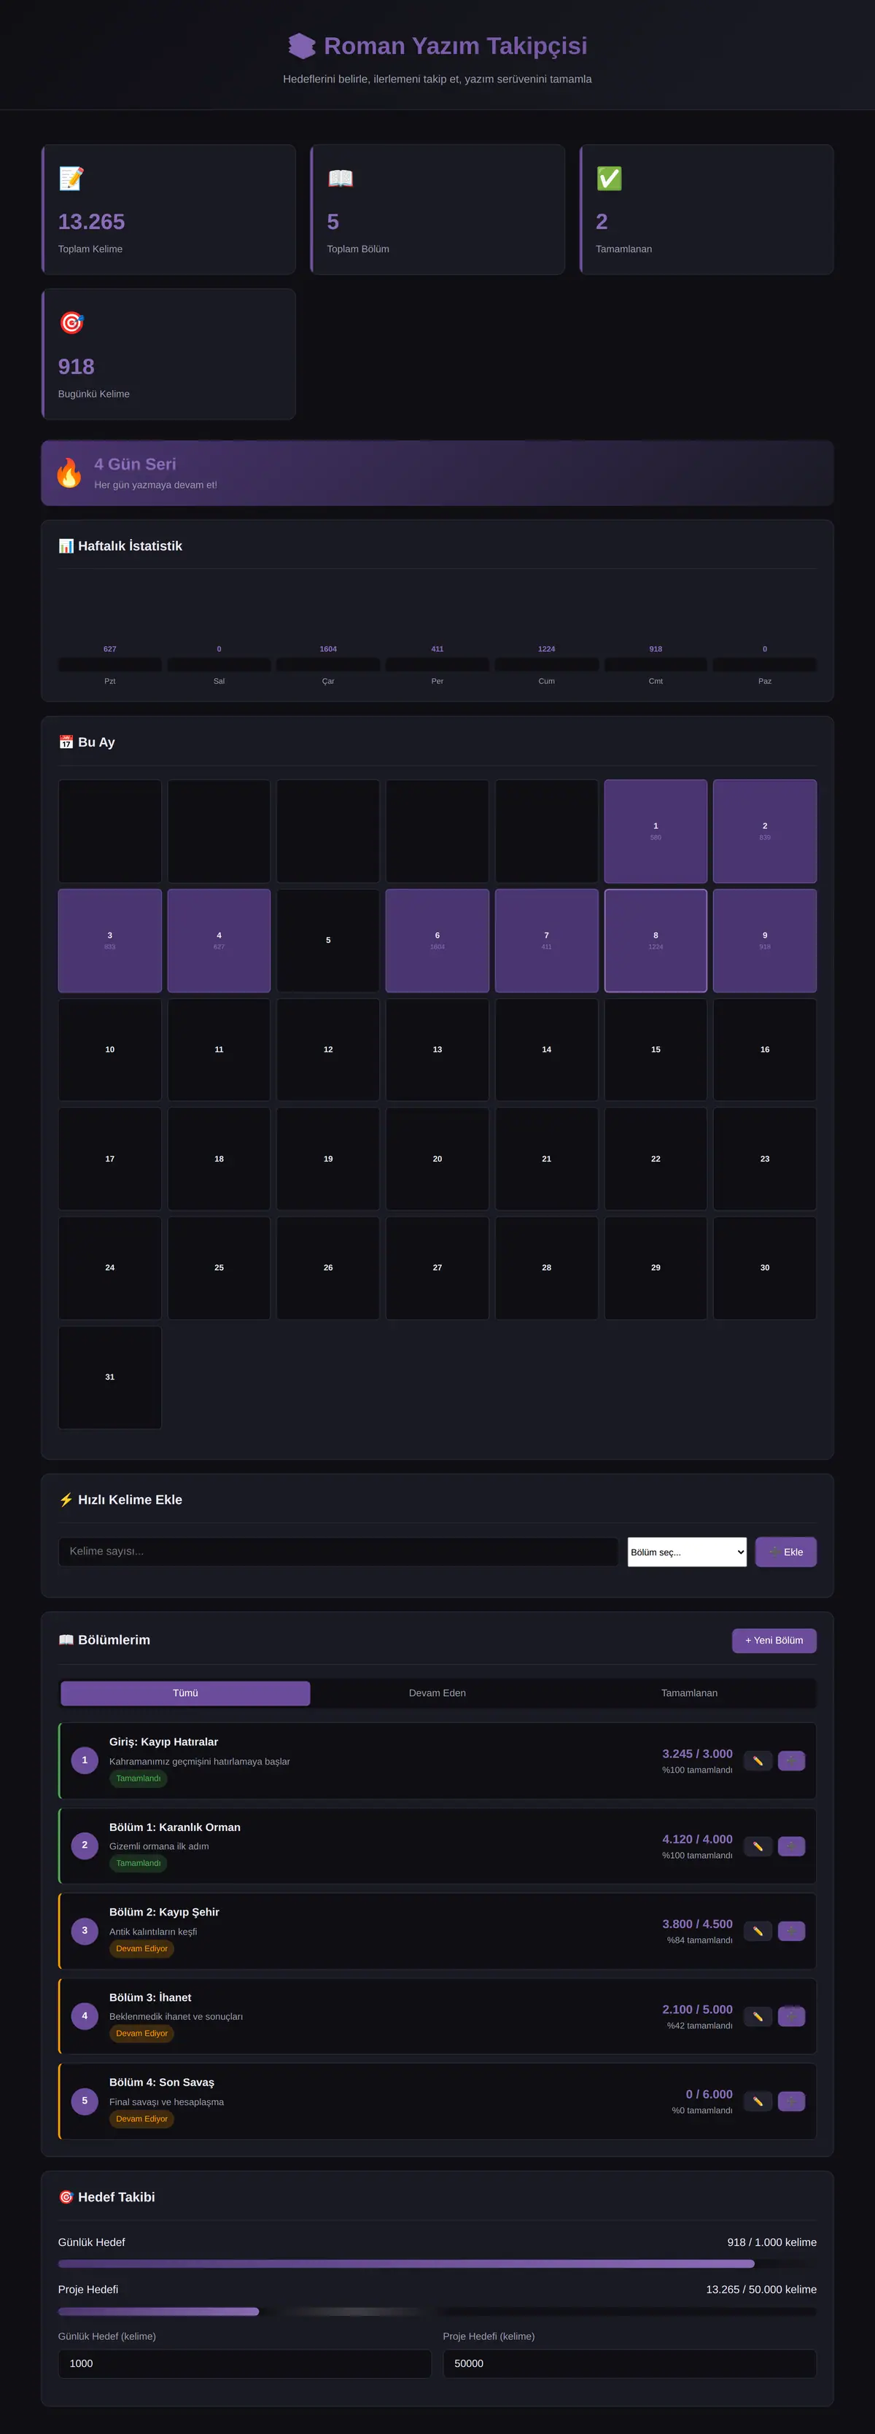875x2434 pixels.
Task: Click the Proje Hedefi (kelime) input showing 50000
Action: tap(630, 2363)
